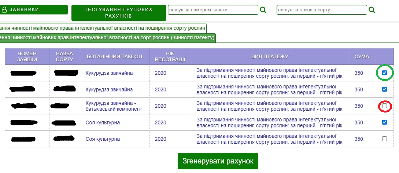
Task: Click the Рік реєстрації column header
Action: pyautogui.click(x=170, y=56)
